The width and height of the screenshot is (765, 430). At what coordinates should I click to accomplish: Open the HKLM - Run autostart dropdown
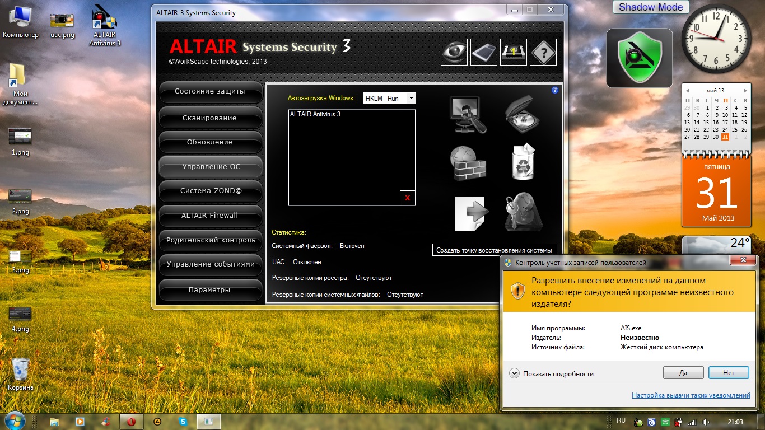point(390,99)
